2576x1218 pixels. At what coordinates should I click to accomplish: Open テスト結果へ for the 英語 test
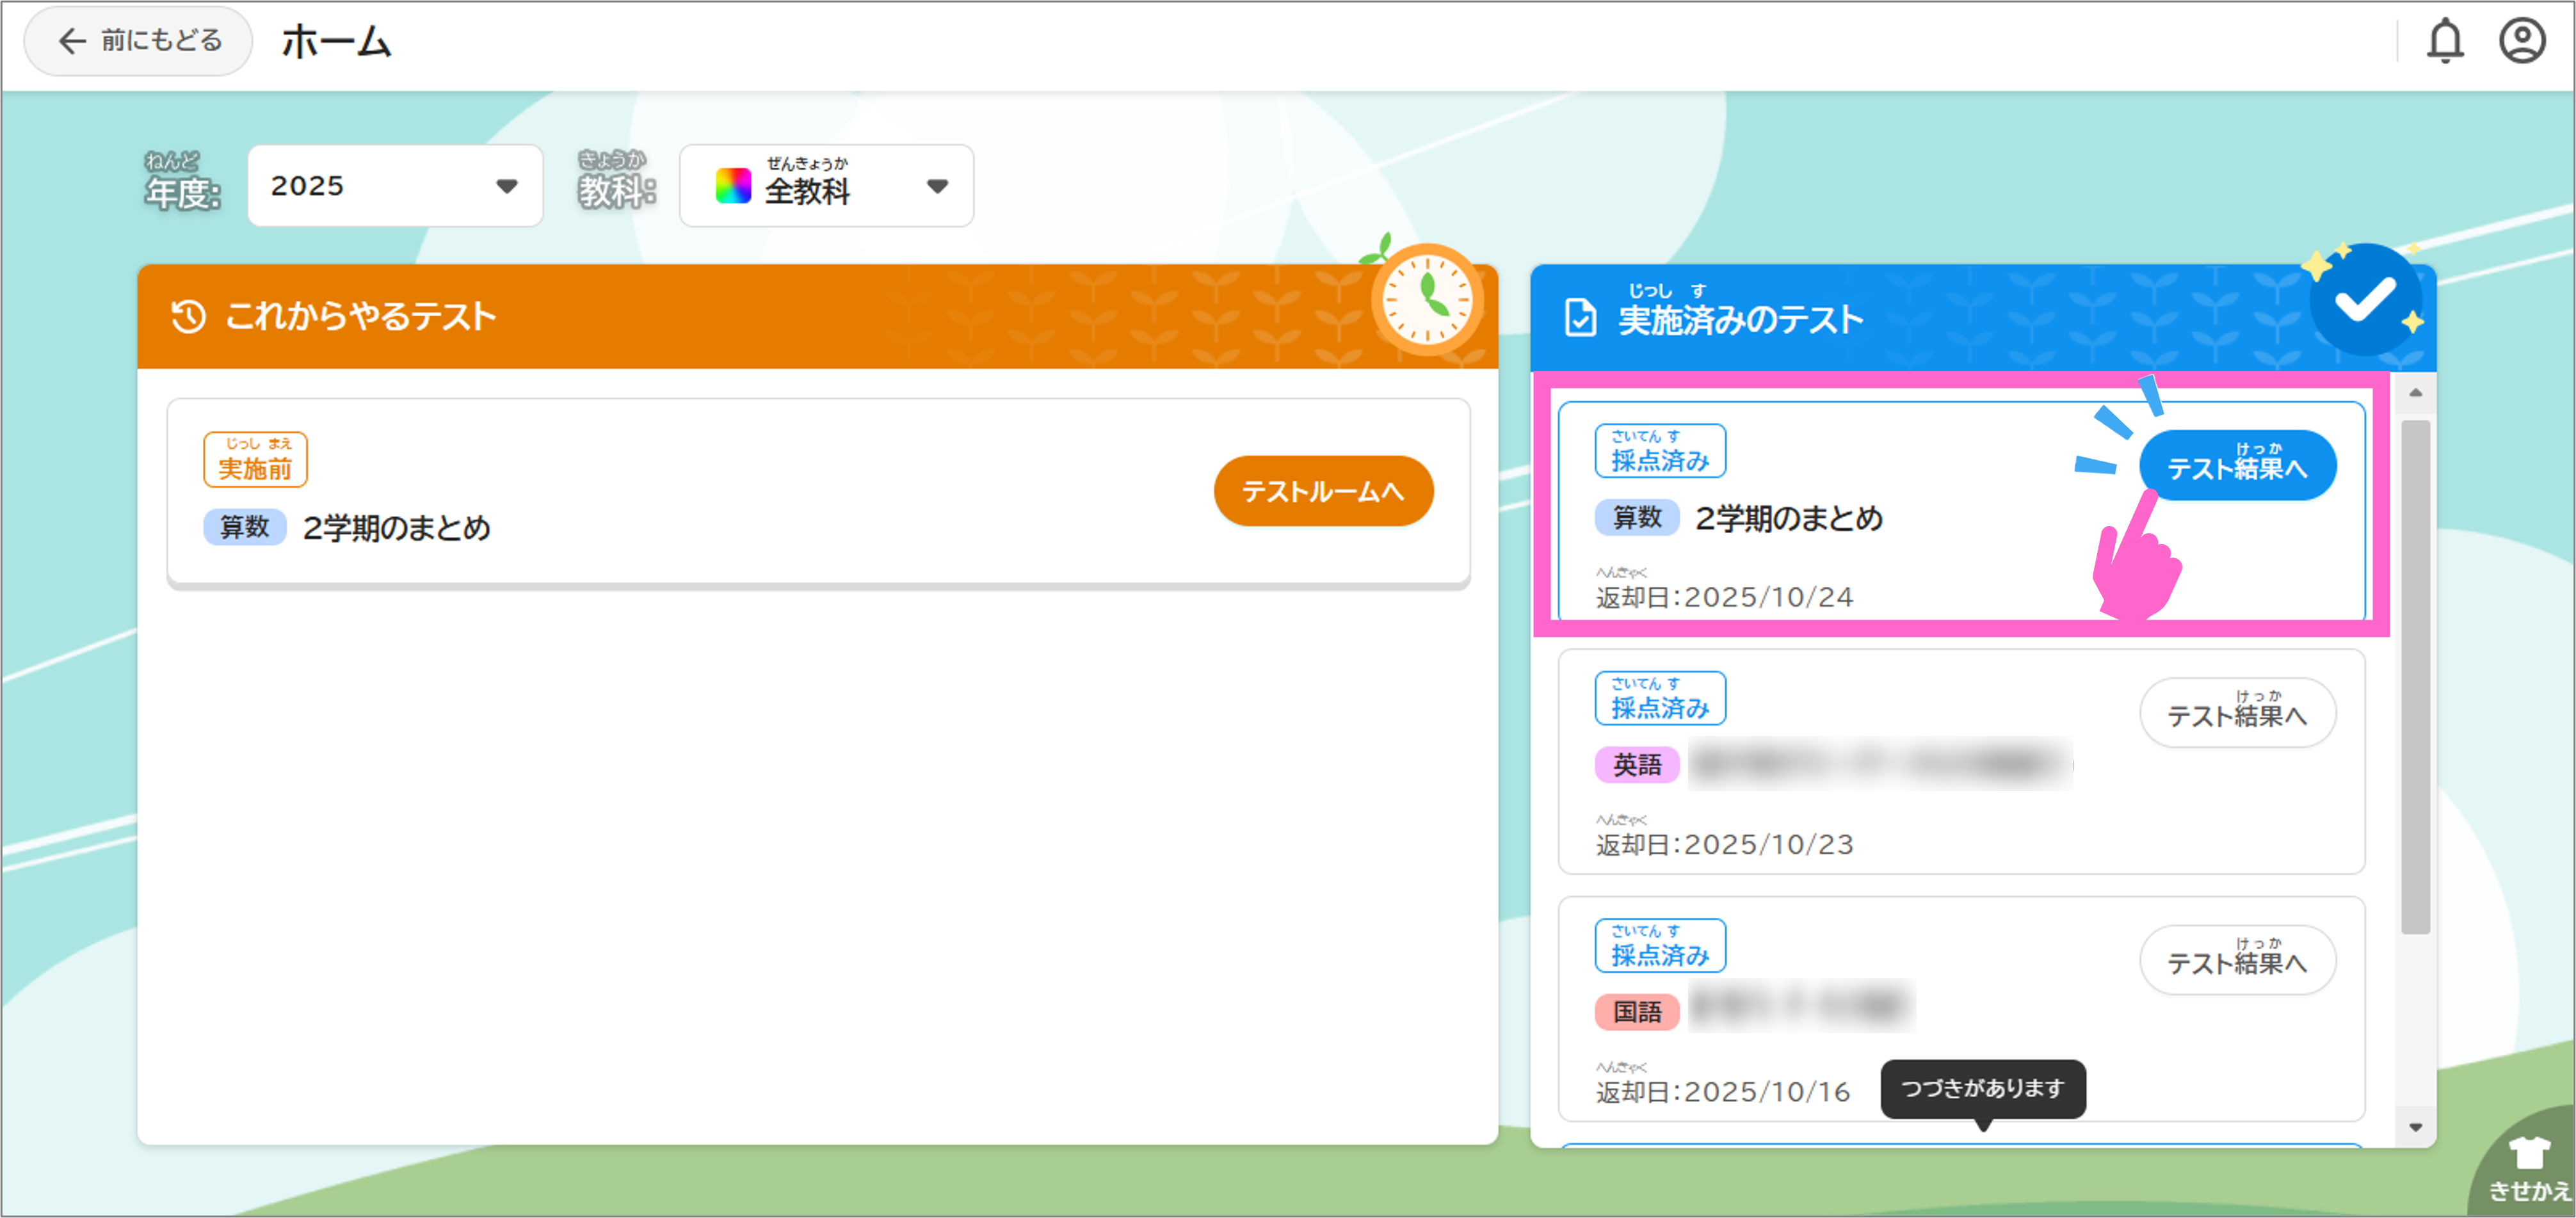(2238, 712)
